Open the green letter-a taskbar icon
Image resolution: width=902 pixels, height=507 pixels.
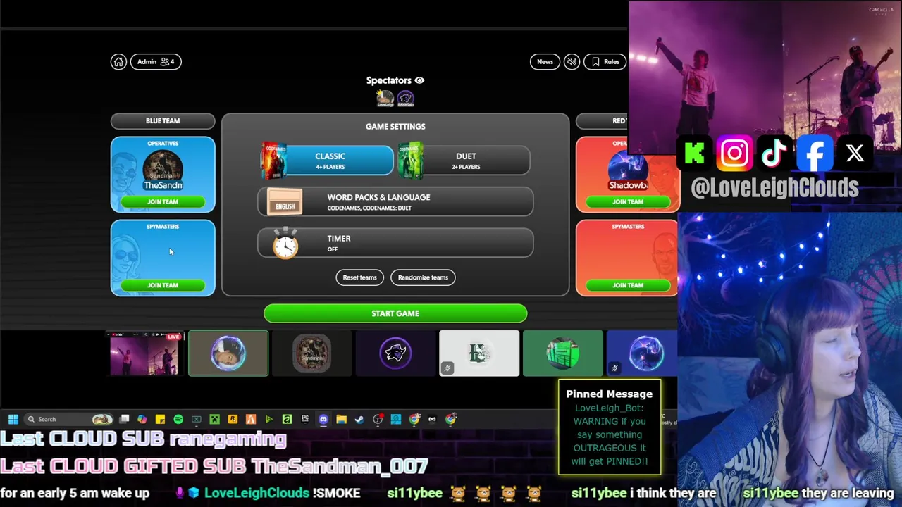[287, 419]
